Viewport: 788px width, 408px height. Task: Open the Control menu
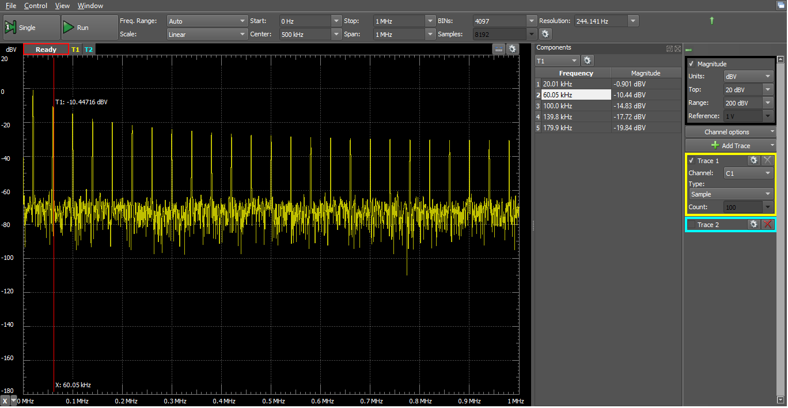click(36, 6)
